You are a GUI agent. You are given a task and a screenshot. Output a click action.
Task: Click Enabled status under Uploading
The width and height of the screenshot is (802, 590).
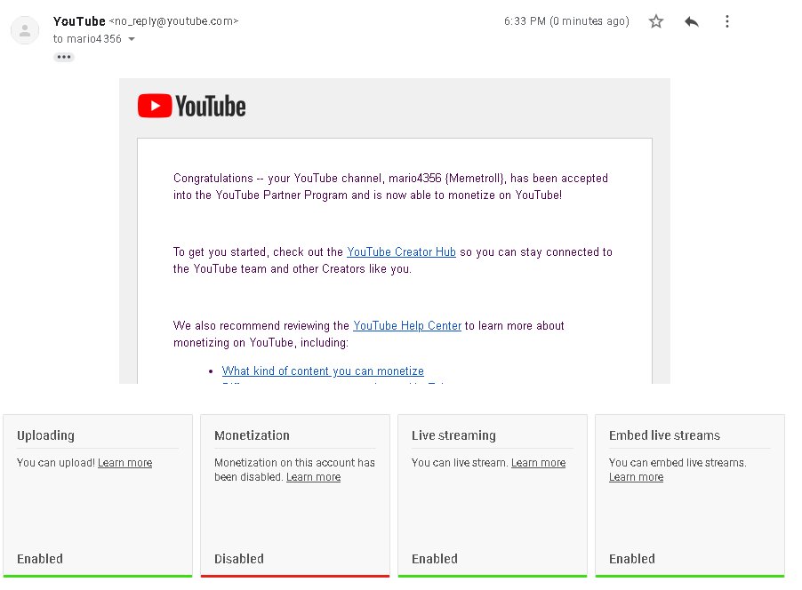(40, 559)
